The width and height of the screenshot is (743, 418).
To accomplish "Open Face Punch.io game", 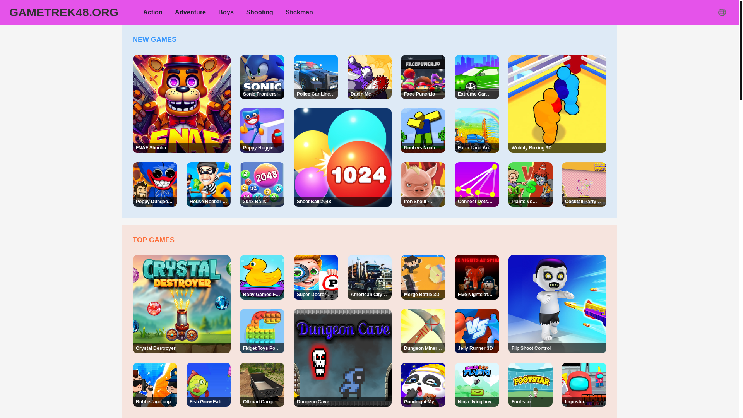I will click(423, 77).
